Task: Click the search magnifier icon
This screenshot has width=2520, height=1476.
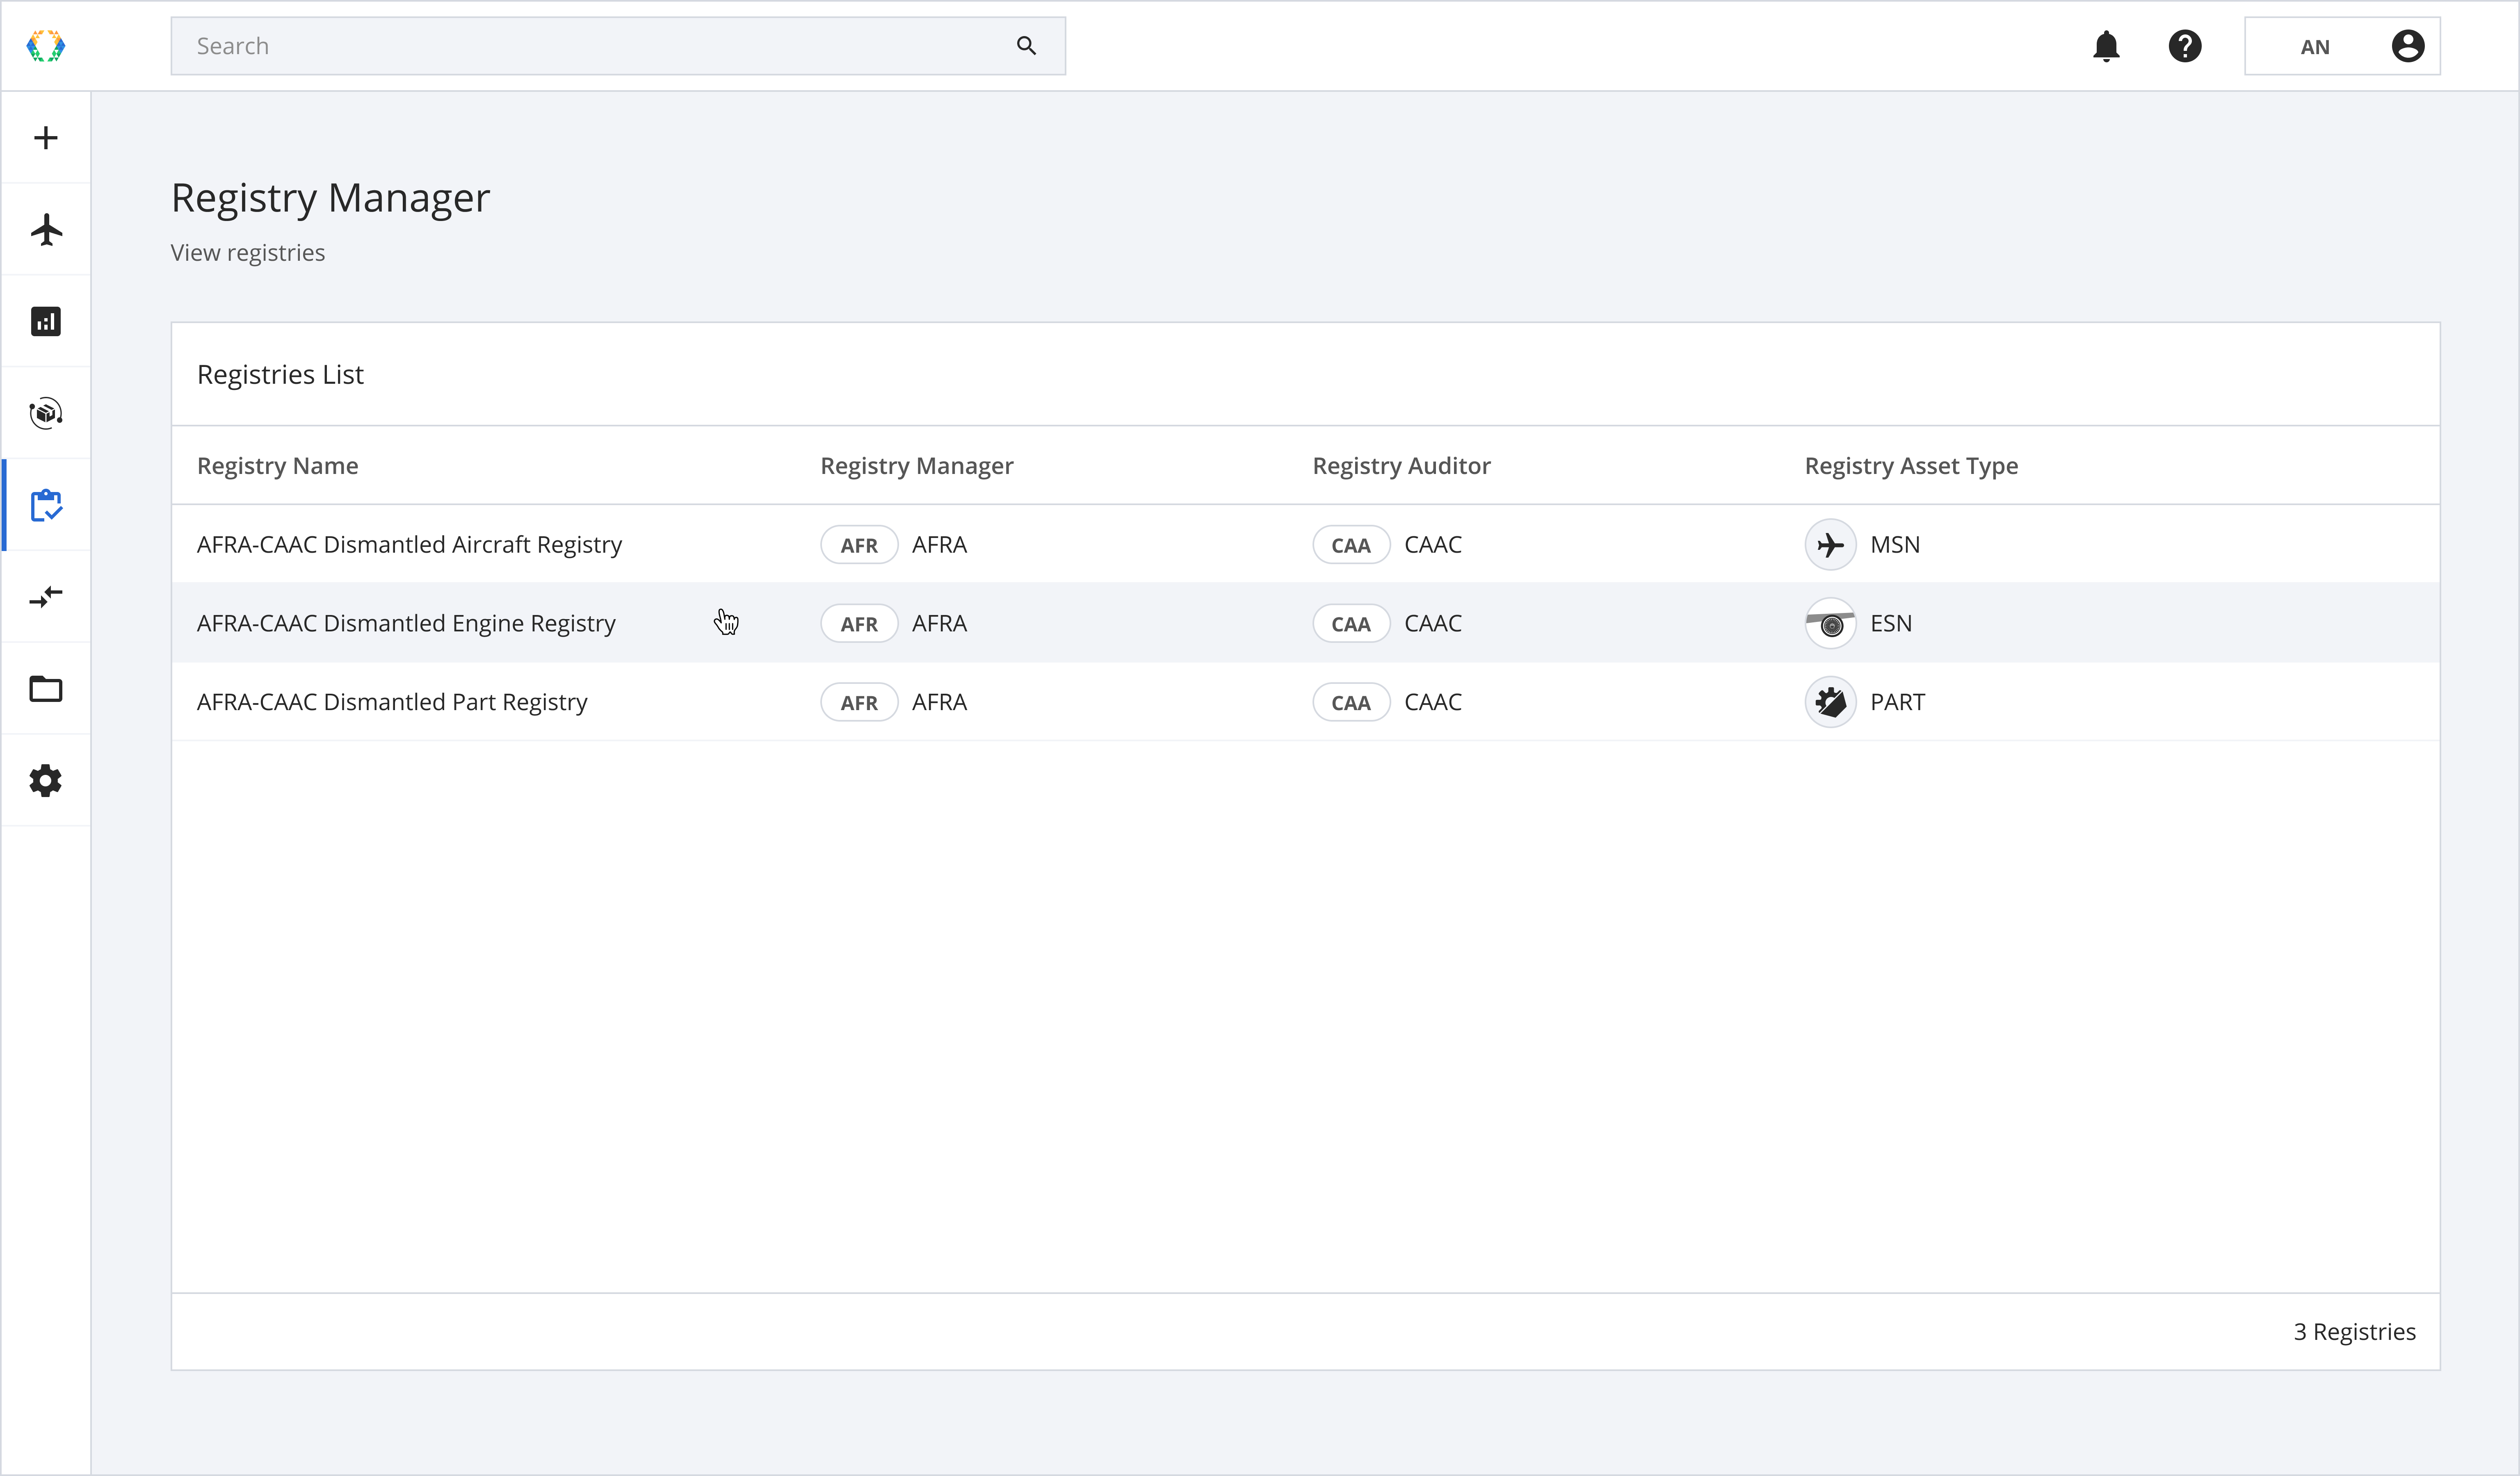Action: [1026, 46]
